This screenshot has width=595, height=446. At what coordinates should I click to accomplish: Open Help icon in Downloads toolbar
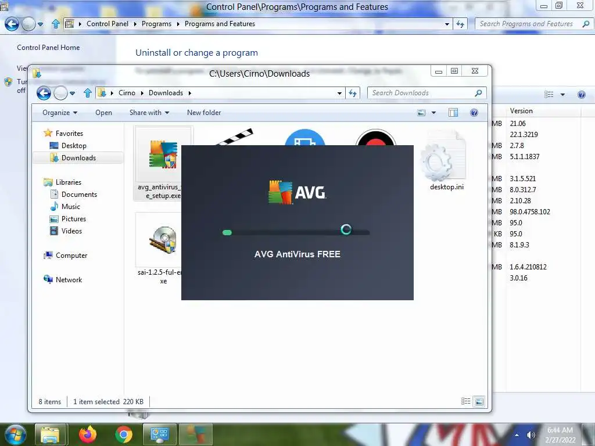point(474,113)
